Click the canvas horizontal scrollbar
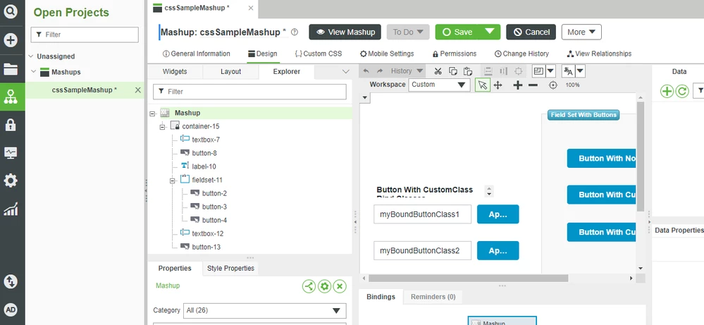Screen dimensions: 704x325 [469, 278]
